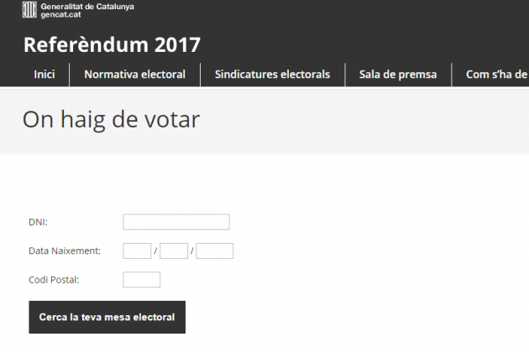This screenshot has height=352, width=529.
Task: Click the day box of Data Naixement
Action: click(137, 251)
